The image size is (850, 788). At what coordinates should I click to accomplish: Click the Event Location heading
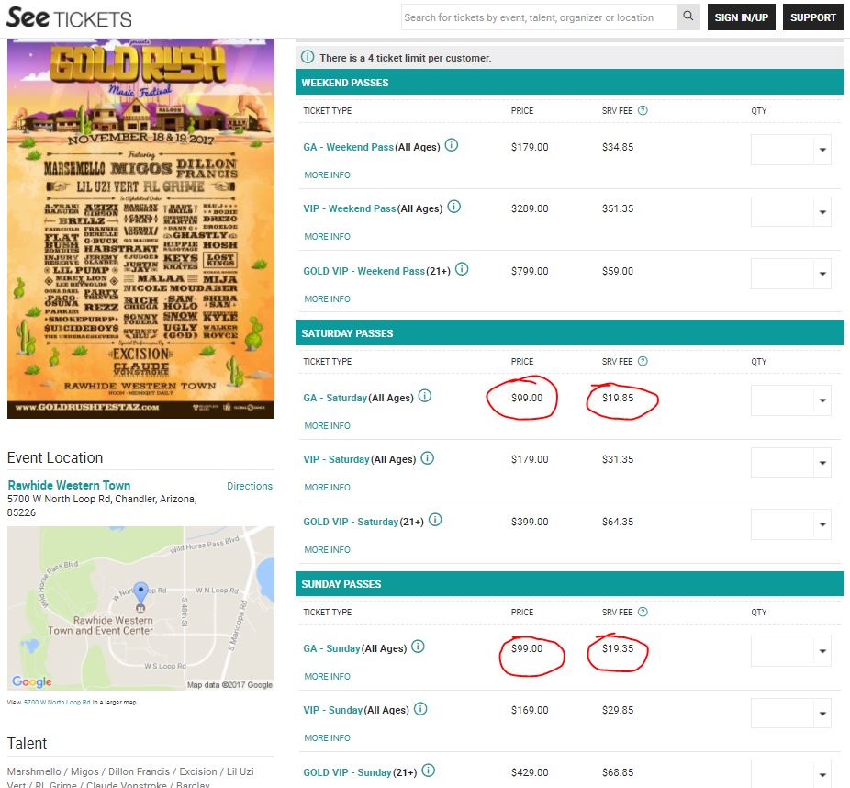tap(55, 457)
